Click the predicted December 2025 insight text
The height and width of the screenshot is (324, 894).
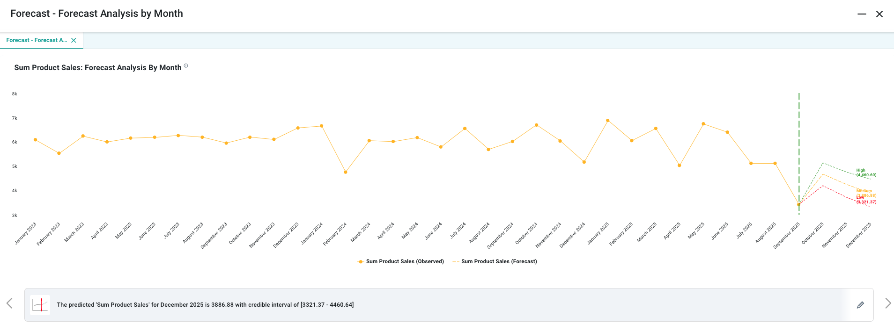click(205, 305)
